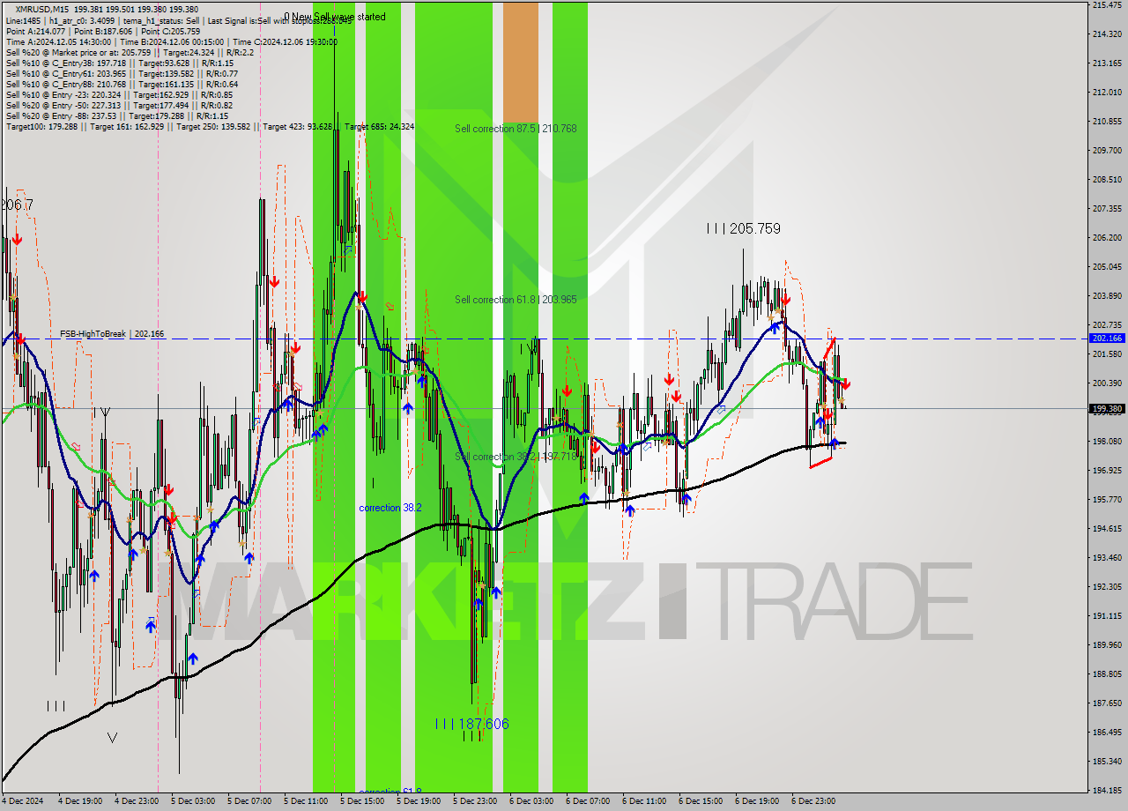Screen dimensions: 1128x811
Task: Click the 6 Dec 11:00 time axis label
Action: pos(644,801)
